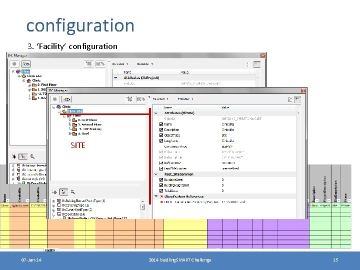Image resolution: width=360 pixels, height=270 pixels.
Task: Click the gray circle icon in front IFC Manager toolbar
Action: [54, 99]
